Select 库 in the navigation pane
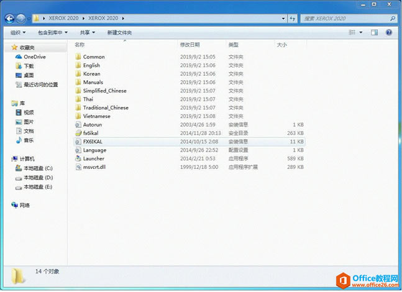This screenshot has height=292, width=402. [22, 103]
